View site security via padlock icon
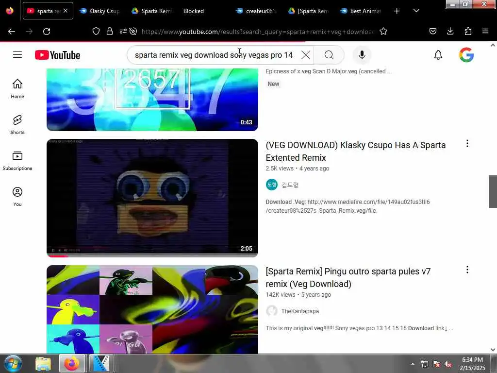 pyautogui.click(x=110, y=31)
